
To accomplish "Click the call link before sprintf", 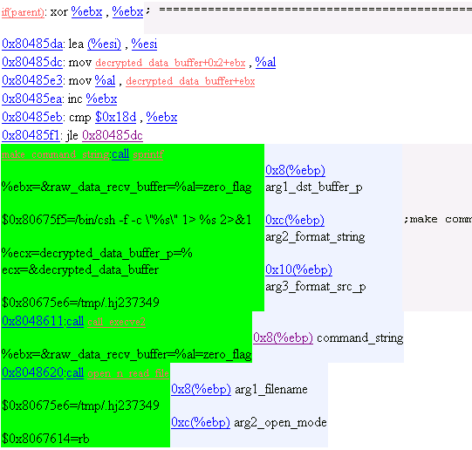I will pyautogui.click(x=120, y=154).
